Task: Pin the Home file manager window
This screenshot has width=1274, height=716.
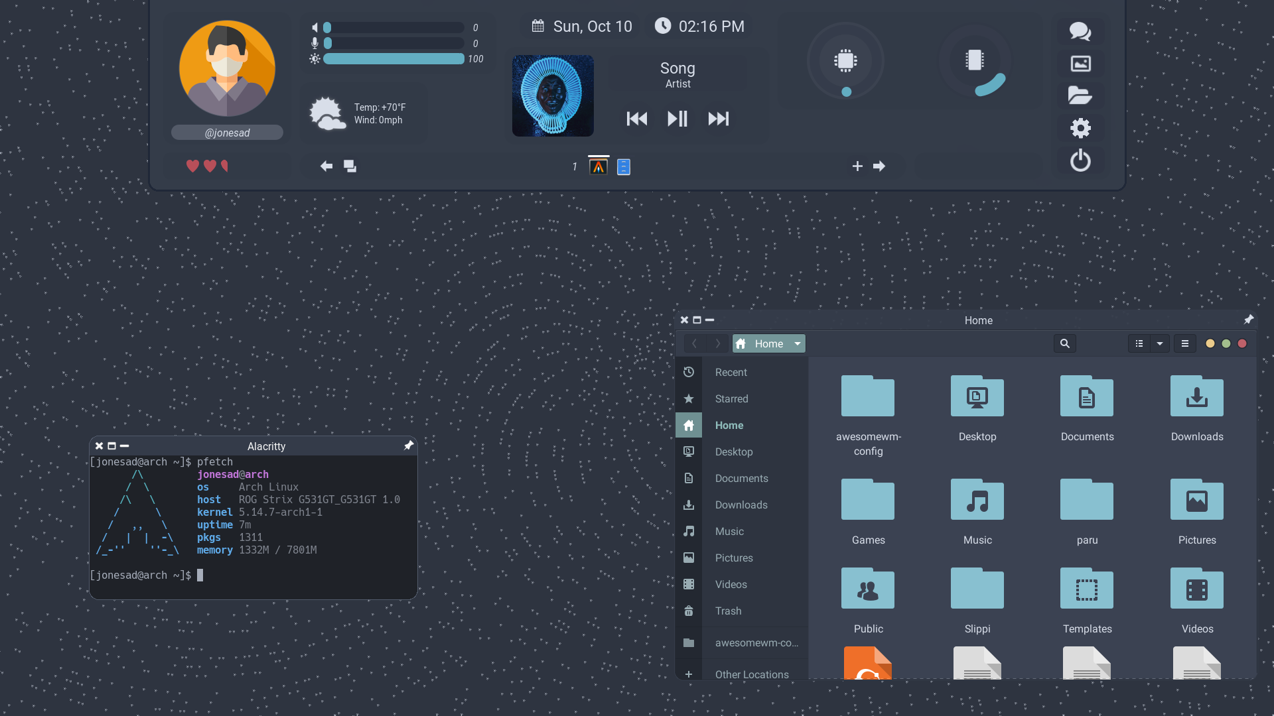Action: click(1249, 320)
